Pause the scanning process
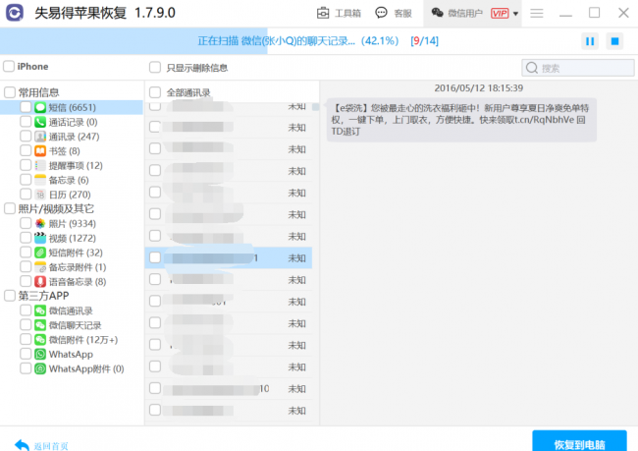Image resolution: width=638 pixels, height=451 pixels. click(x=590, y=41)
